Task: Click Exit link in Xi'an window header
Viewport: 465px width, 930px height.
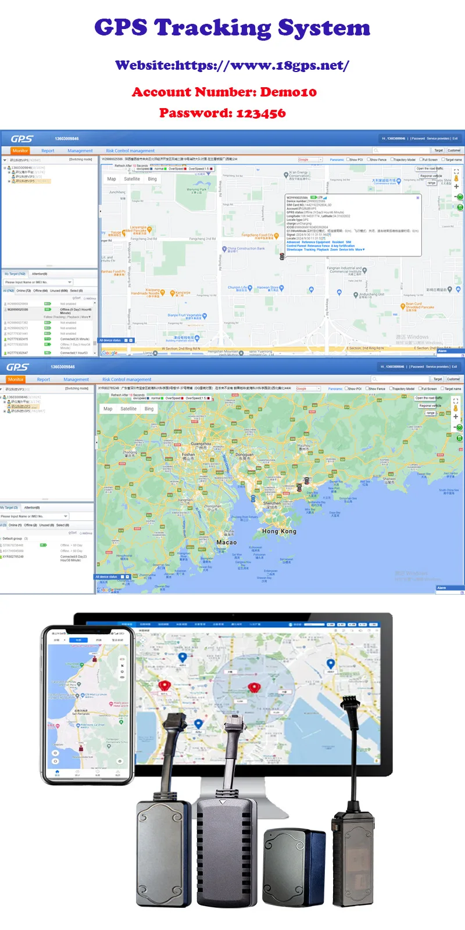Action: [x=455, y=138]
